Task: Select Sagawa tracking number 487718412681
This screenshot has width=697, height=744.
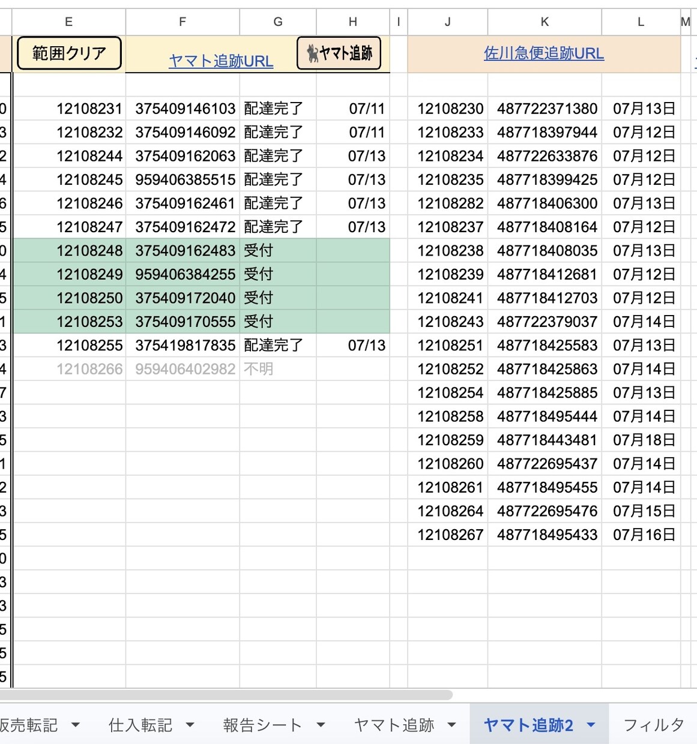Action: 545,274
